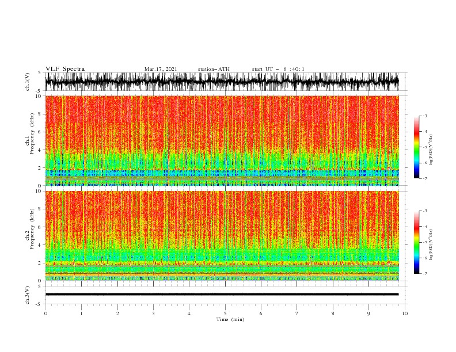Click the upper colorbar log(PSD) label
Screen dimensions: 456x352
click(431, 150)
